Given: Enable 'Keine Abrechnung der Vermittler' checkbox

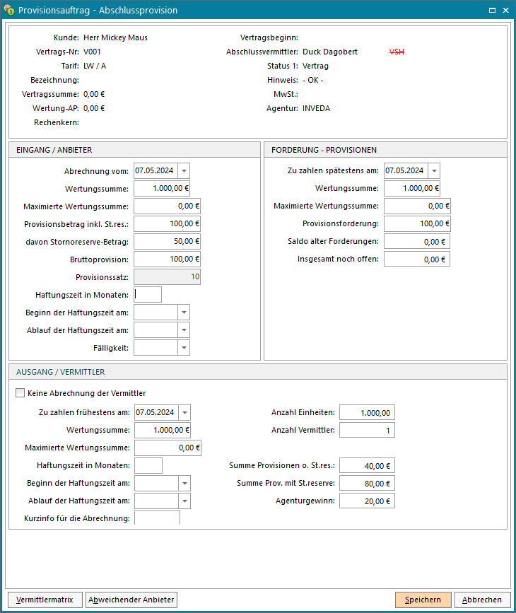Looking at the screenshot, I should (x=20, y=393).
